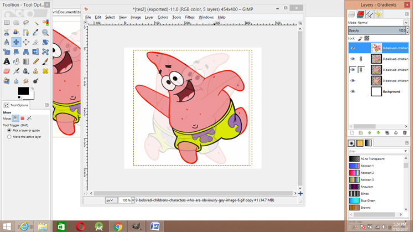Select the Crop tool

click(36, 42)
